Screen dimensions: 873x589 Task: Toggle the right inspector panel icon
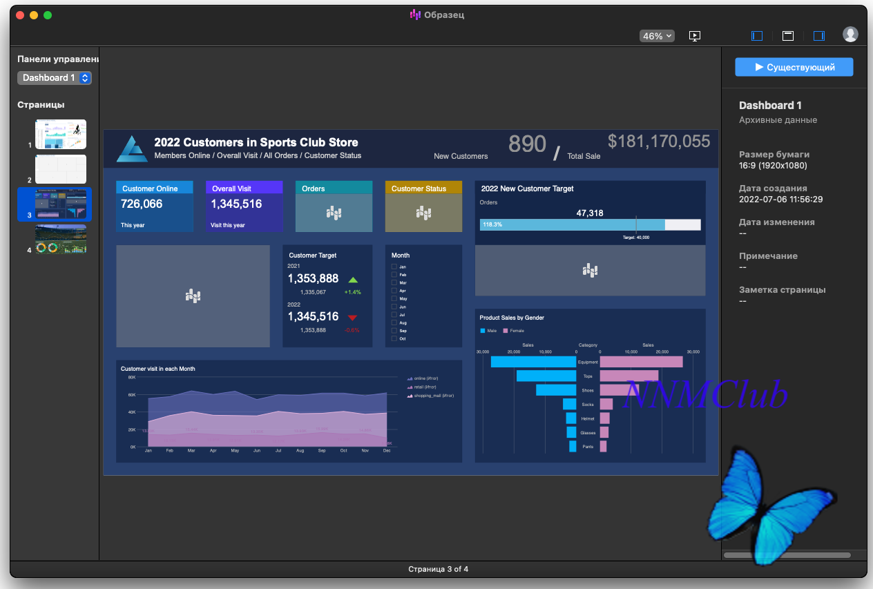819,36
